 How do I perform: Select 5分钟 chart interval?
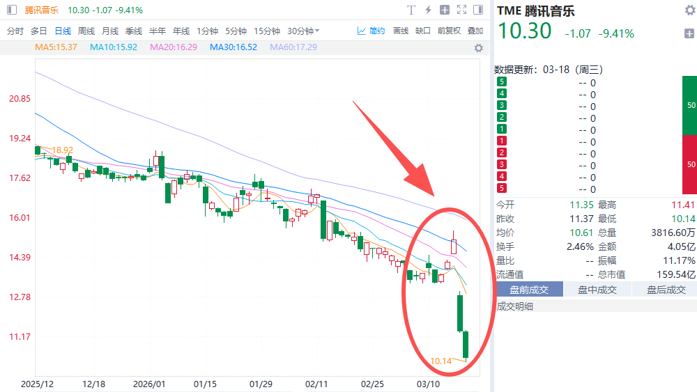[236, 31]
